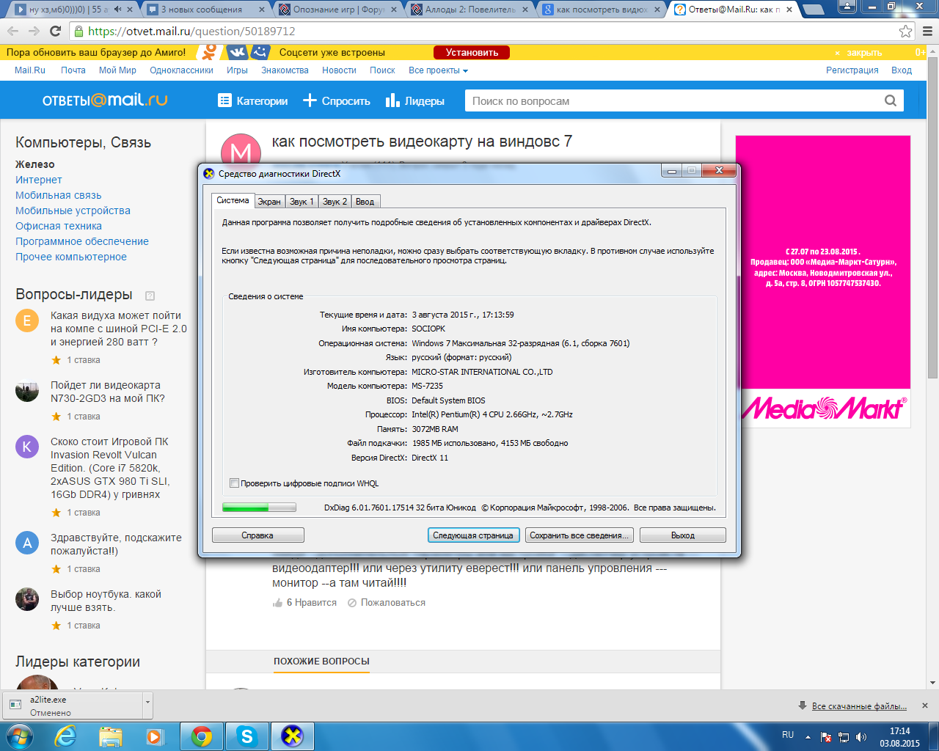Open the Категории menu in the site header
The width and height of the screenshot is (939, 751).
point(253,100)
